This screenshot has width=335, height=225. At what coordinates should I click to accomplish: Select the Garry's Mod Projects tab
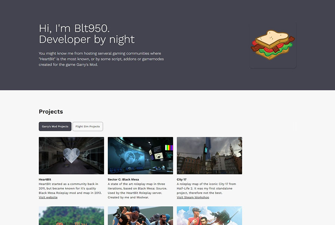pyautogui.click(x=55, y=126)
